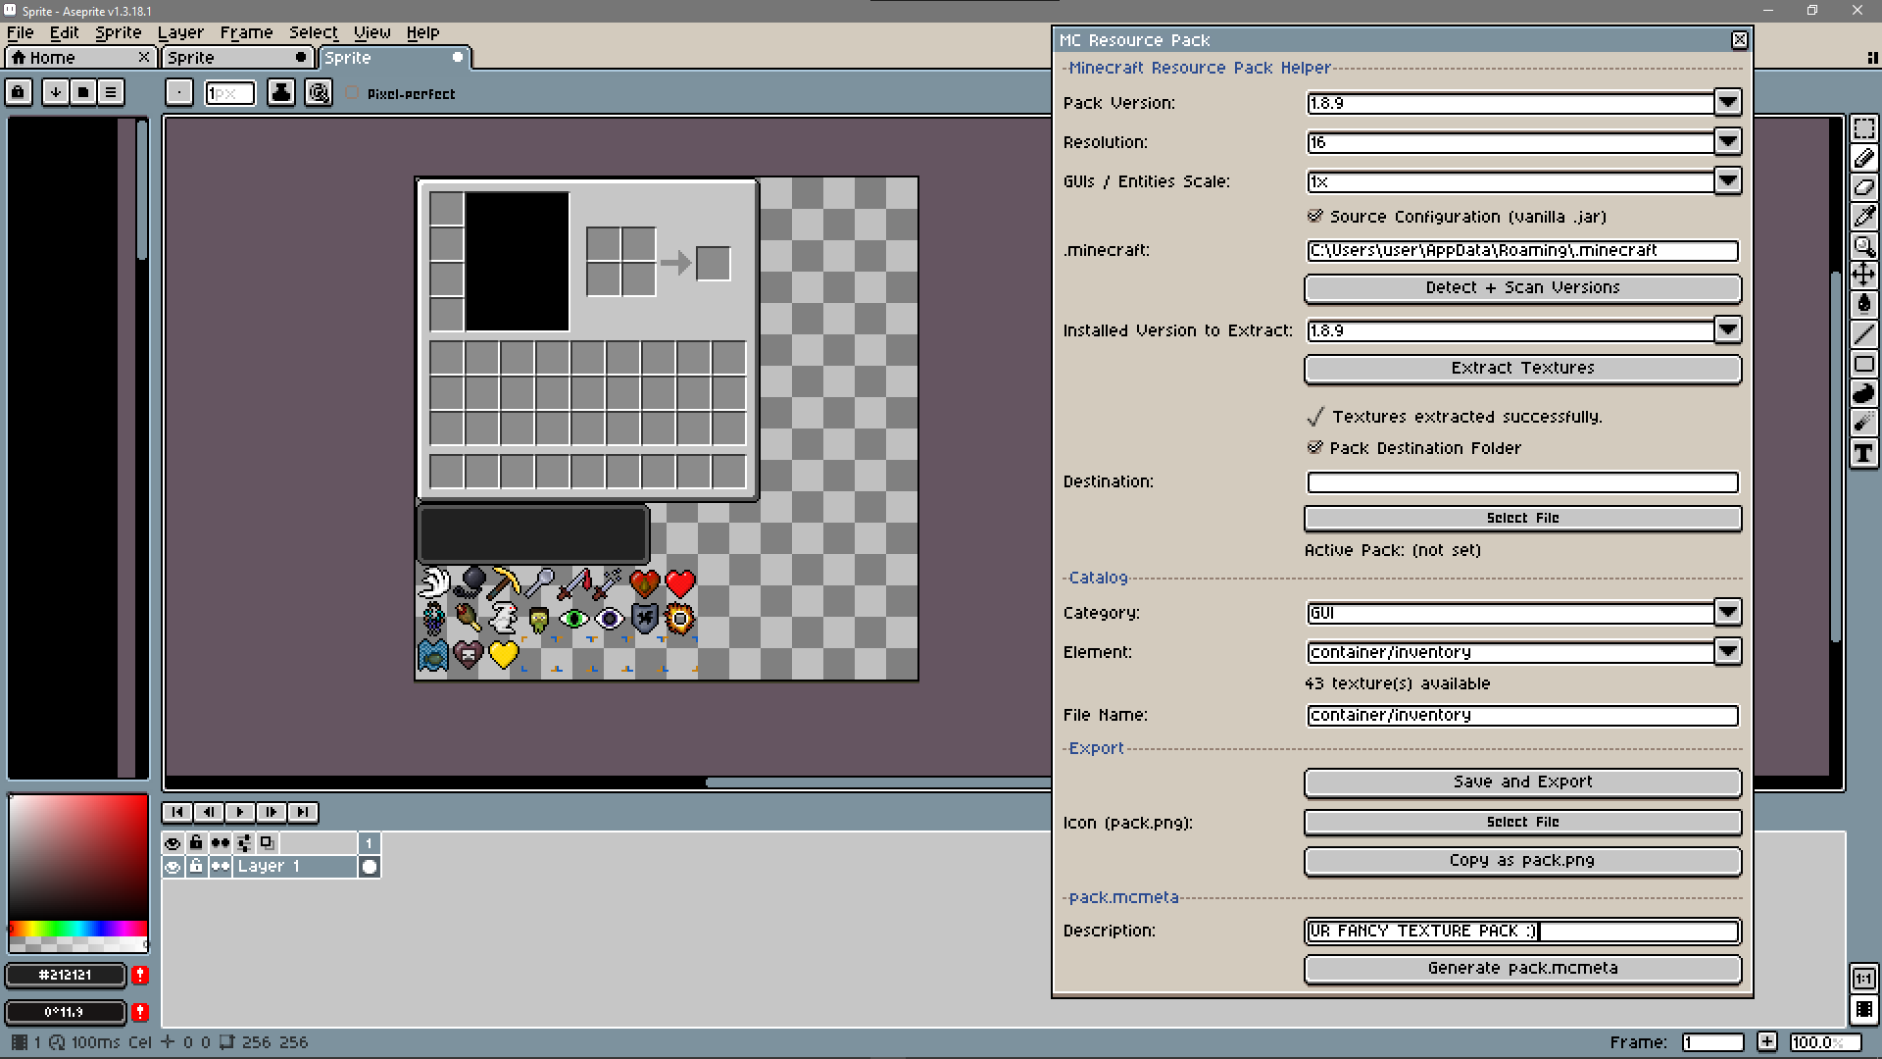This screenshot has width=1882, height=1059.
Task: Select the Rectangular Marquee tool
Action: (x=1863, y=129)
